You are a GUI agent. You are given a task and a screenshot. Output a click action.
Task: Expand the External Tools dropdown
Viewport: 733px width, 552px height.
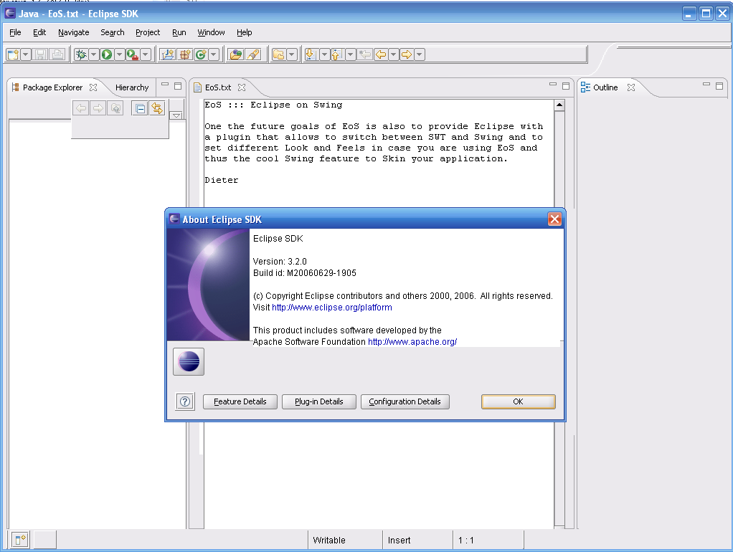(146, 54)
